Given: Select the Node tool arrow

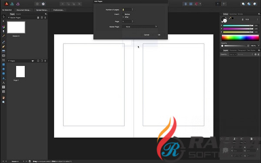Looking at the screenshot, I should click(x=3, y=21).
